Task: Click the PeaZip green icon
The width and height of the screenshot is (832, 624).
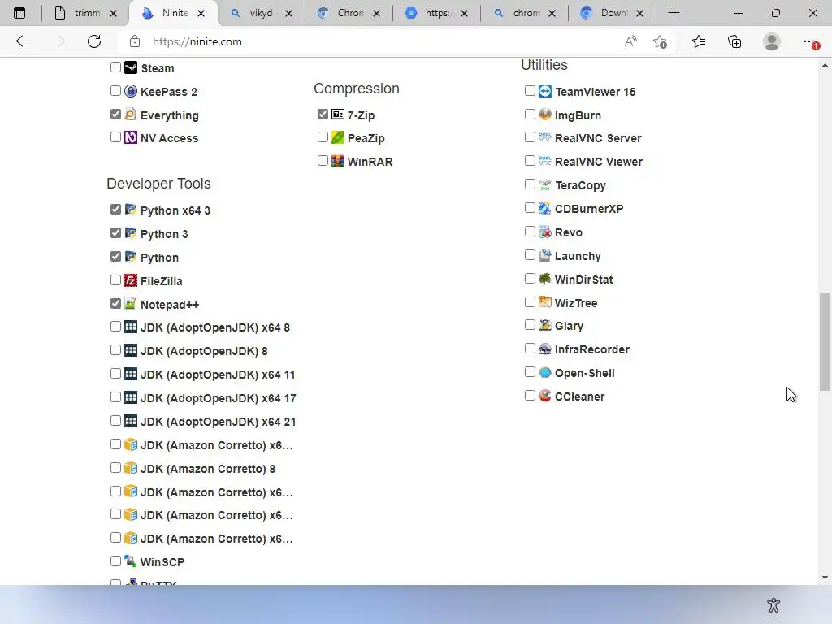Action: (338, 137)
